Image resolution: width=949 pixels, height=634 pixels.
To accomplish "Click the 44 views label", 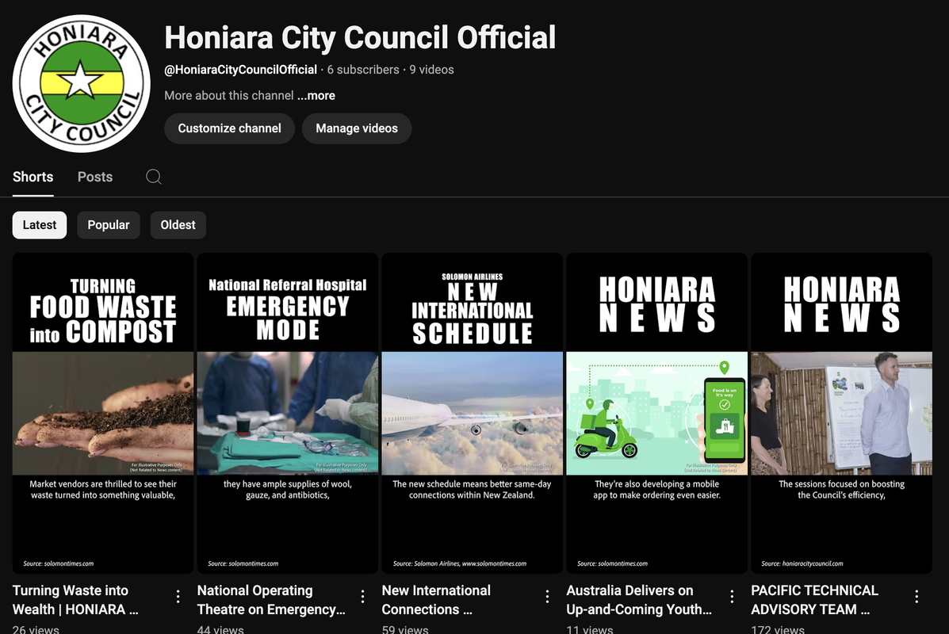I will tap(220, 629).
